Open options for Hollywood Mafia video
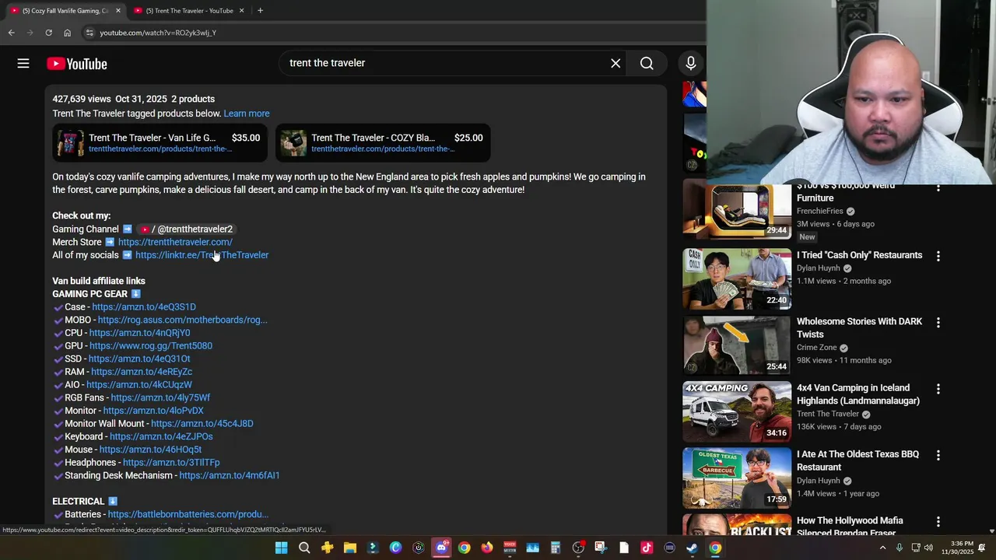This screenshot has width=996, height=560. (x=938, y=522)
